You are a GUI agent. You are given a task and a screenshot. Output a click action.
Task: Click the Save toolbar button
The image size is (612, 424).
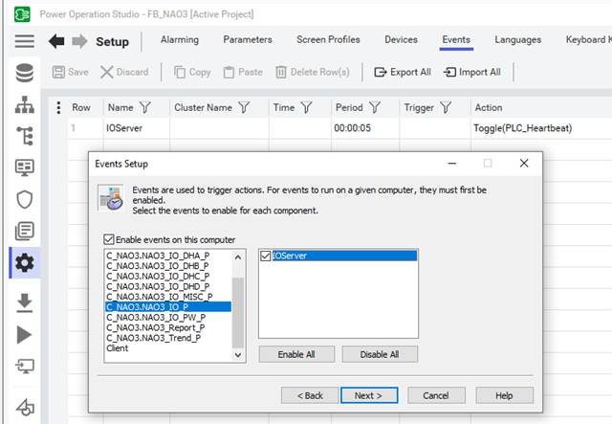pyautogui.click(x=71, y=72)
